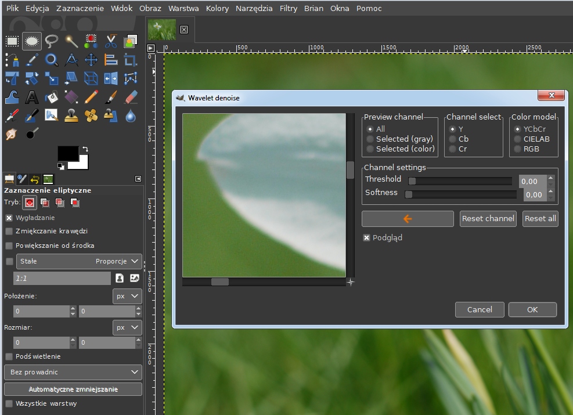Pick the Free Select lasso tool
The width and height of the screenshot is (573, 415).
52,41
